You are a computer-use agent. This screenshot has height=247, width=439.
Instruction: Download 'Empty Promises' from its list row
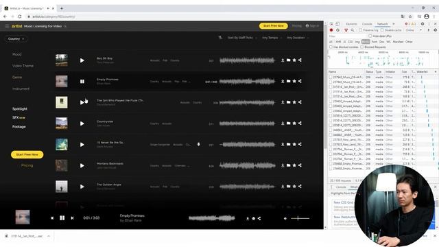click(x=283, y=81)
